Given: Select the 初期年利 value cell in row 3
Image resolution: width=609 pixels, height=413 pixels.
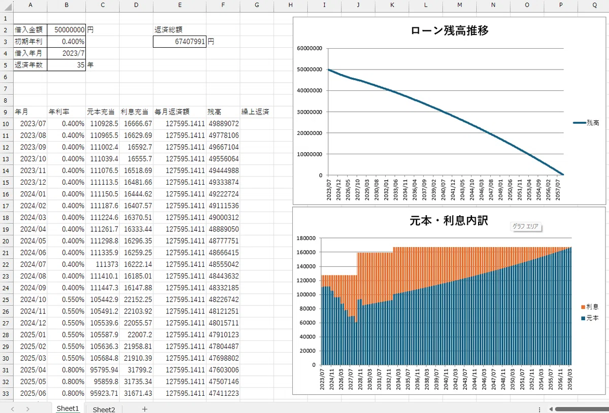Looking at the screenshot, I should tap(66, 42).
